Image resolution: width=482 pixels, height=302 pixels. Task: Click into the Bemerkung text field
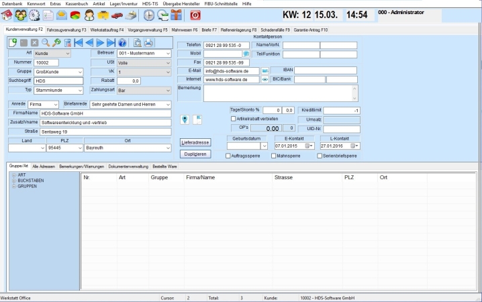tap(280, 93)
